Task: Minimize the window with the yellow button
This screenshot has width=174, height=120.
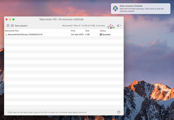Action: (x=10, y=19)
